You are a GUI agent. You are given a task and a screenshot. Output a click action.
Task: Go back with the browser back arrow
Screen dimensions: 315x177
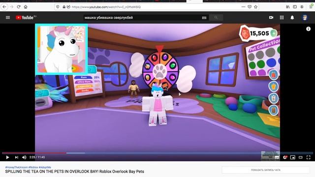tap(4, 7)
